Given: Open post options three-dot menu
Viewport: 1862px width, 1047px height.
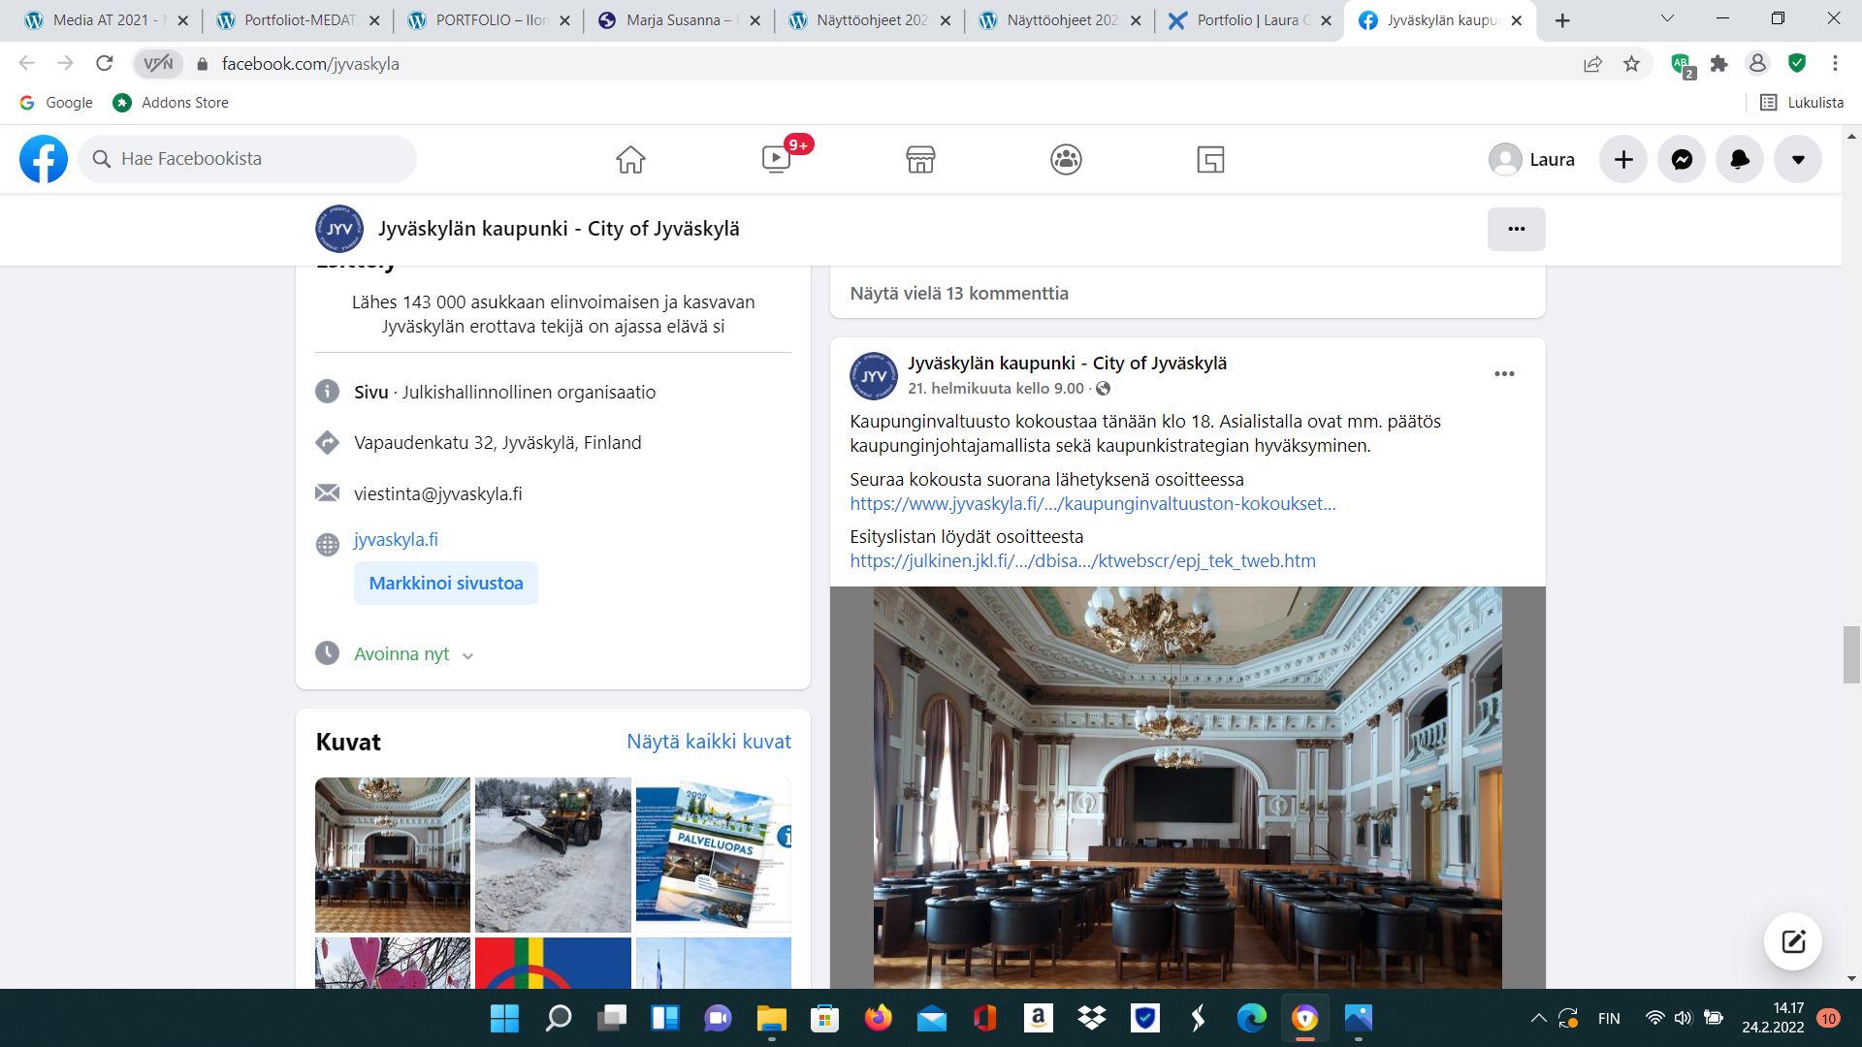Looking at the screenshot, I should [x=1504, y=374].
